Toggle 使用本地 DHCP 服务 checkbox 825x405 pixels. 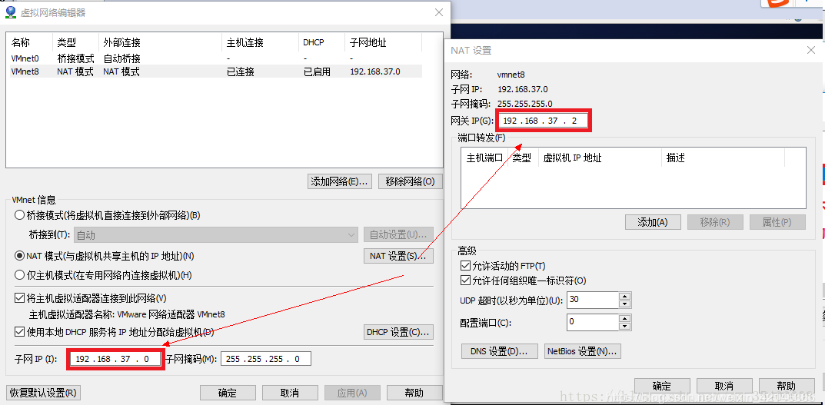point(19,332)
